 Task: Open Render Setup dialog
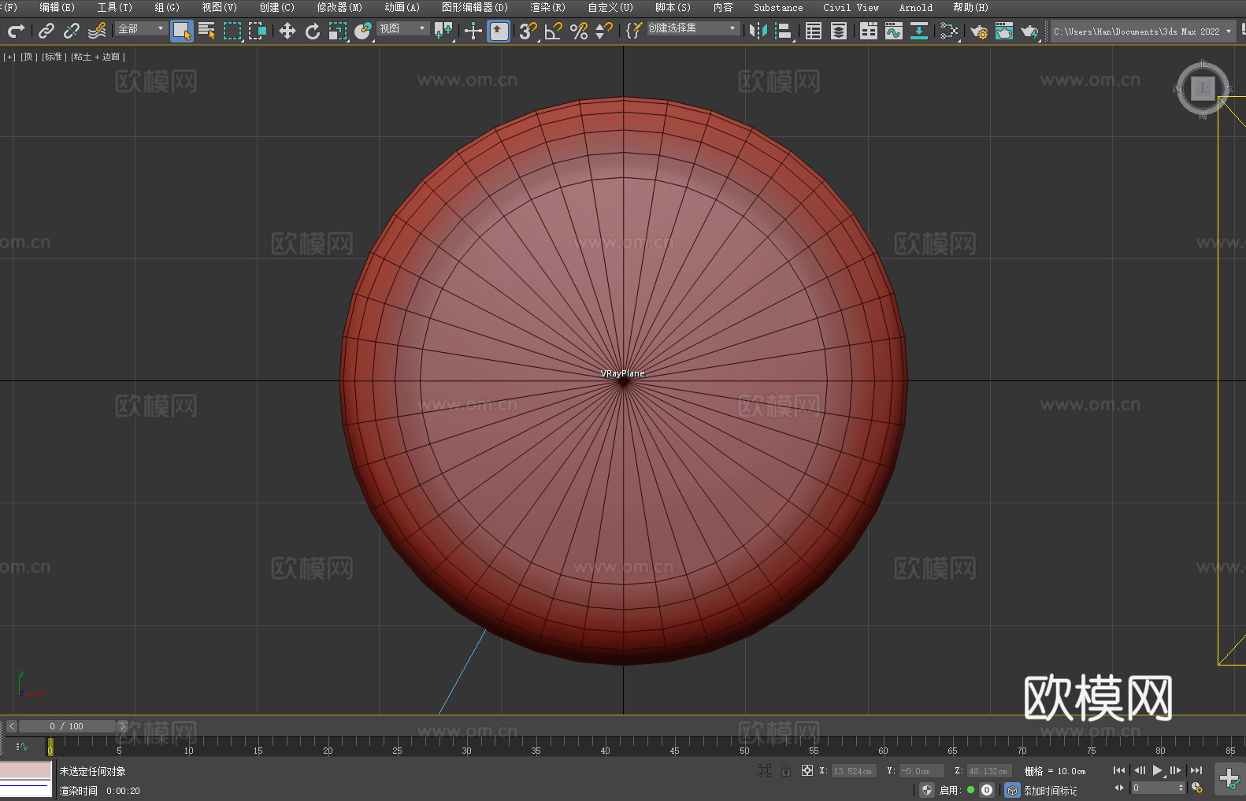tap(979, 31)
